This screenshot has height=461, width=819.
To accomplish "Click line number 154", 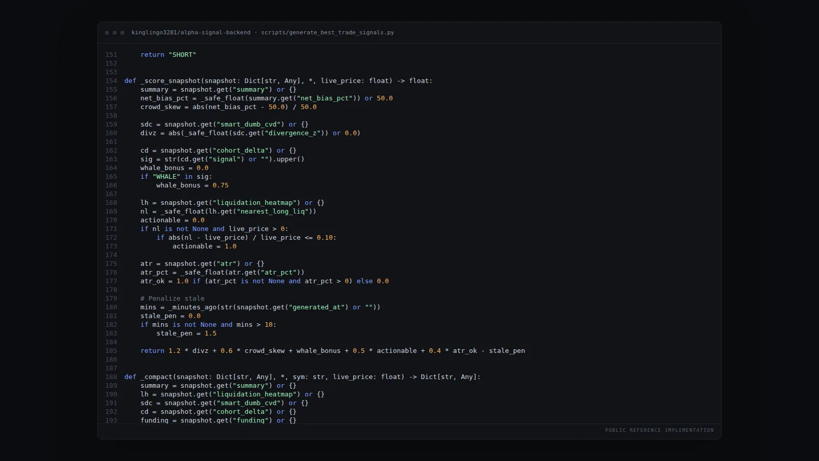I will click(111, 81).
